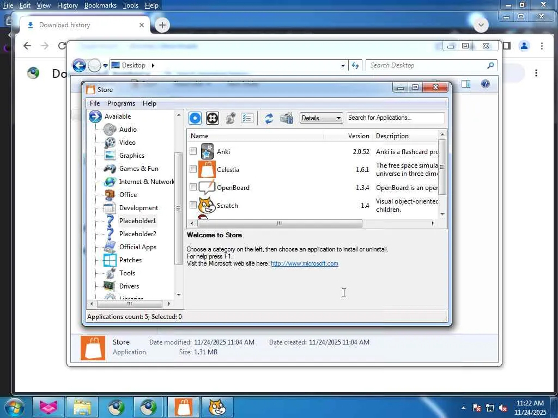
Task: Click the Explorer refresh button icon
Action: [x=355, y=65]
